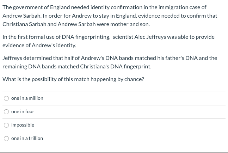Select the "one in a million" radio button

[x=6, y=98]
